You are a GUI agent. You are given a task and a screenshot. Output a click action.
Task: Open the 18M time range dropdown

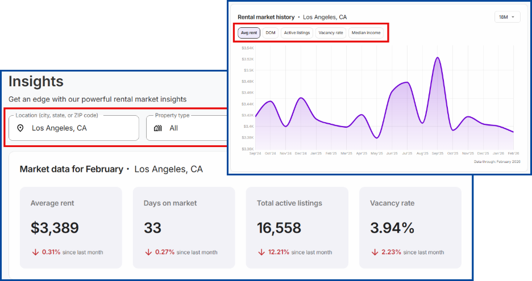point(507,17)
